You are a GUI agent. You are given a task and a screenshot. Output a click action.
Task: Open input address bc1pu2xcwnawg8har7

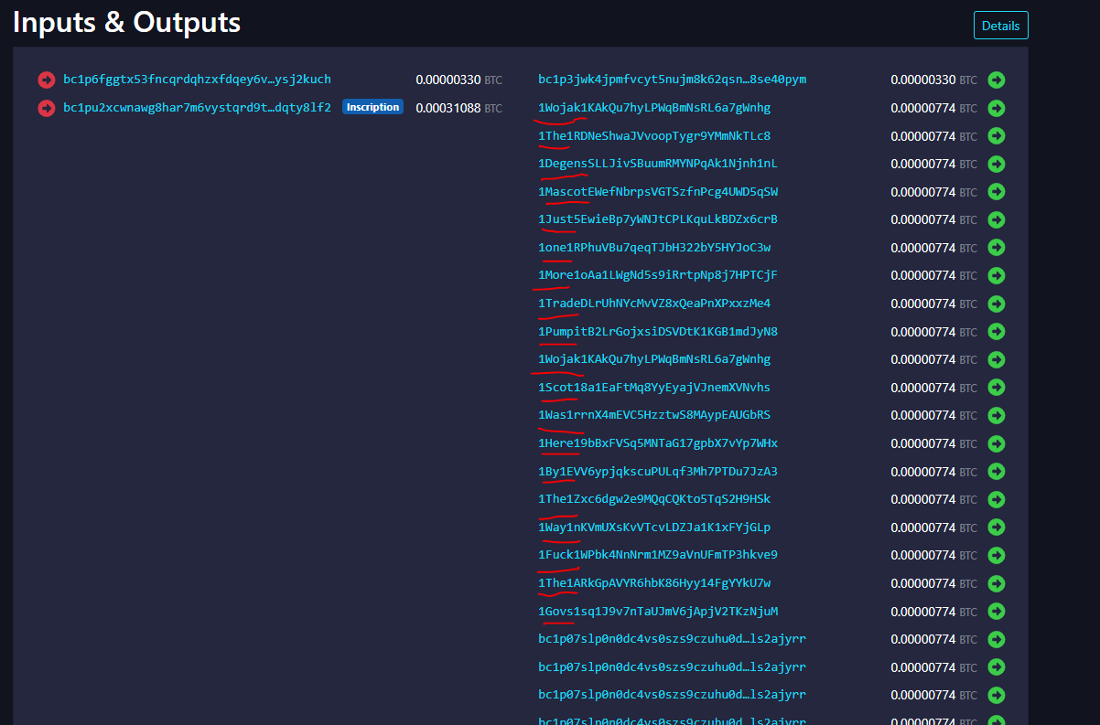(x=197, y=108)
